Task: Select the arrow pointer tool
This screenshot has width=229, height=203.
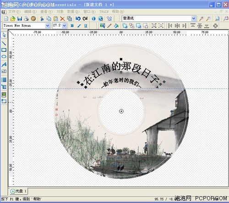Action: [x=4, y=35]
